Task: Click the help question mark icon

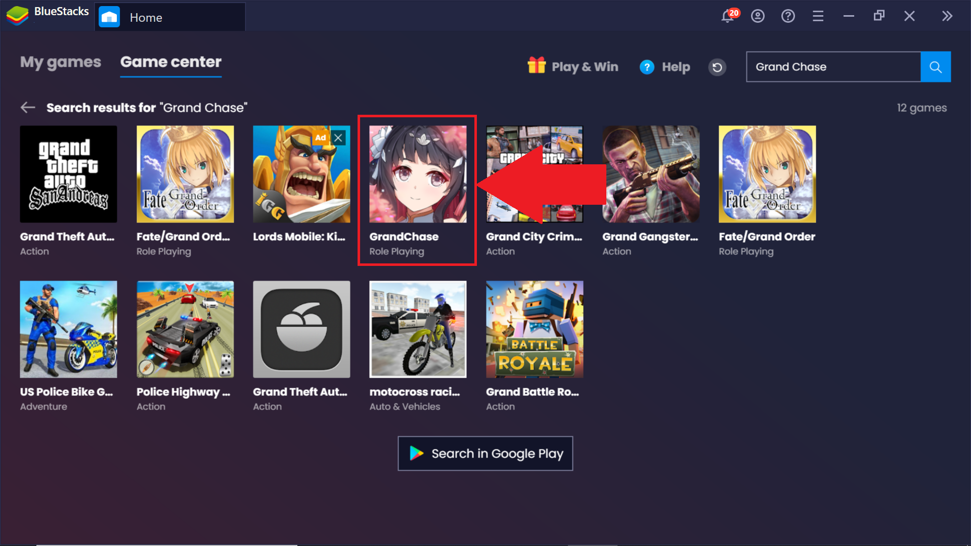Action: coord(645,66)
